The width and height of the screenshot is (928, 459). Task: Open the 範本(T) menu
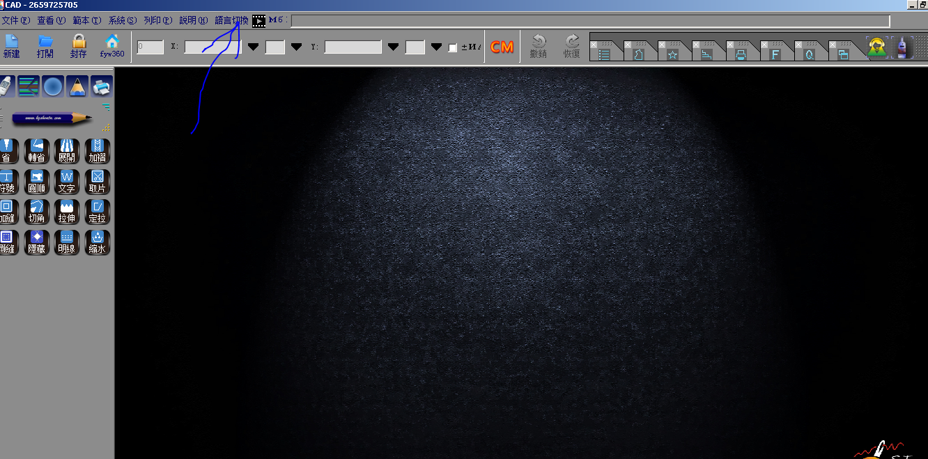click(x=86, y=21)
